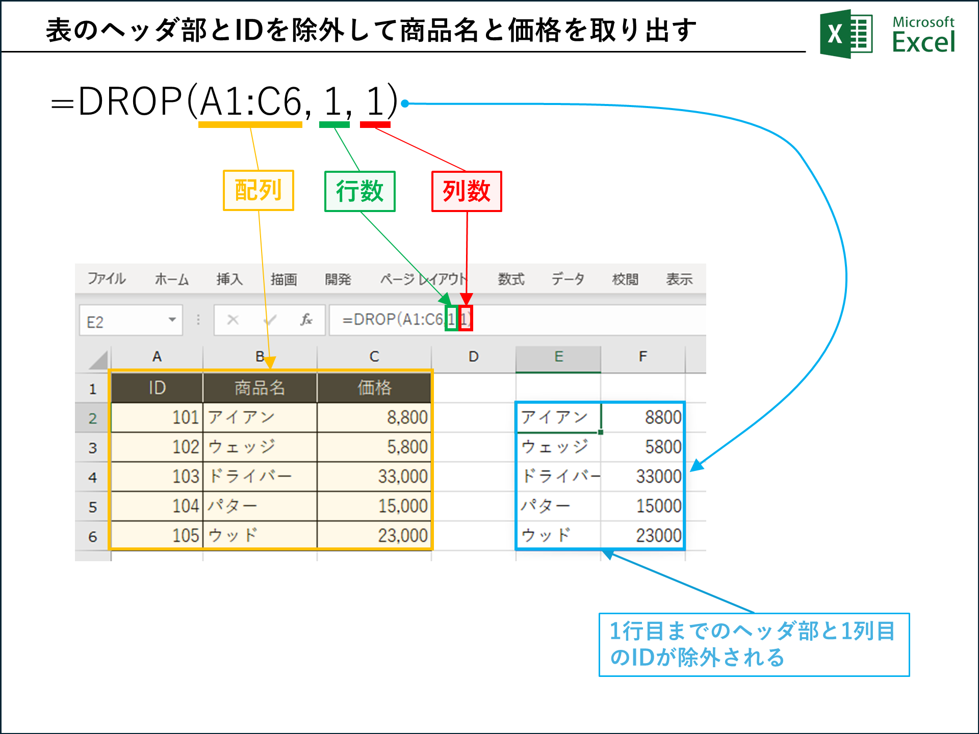Select the yellow 配列 label box

pos(258,190)
